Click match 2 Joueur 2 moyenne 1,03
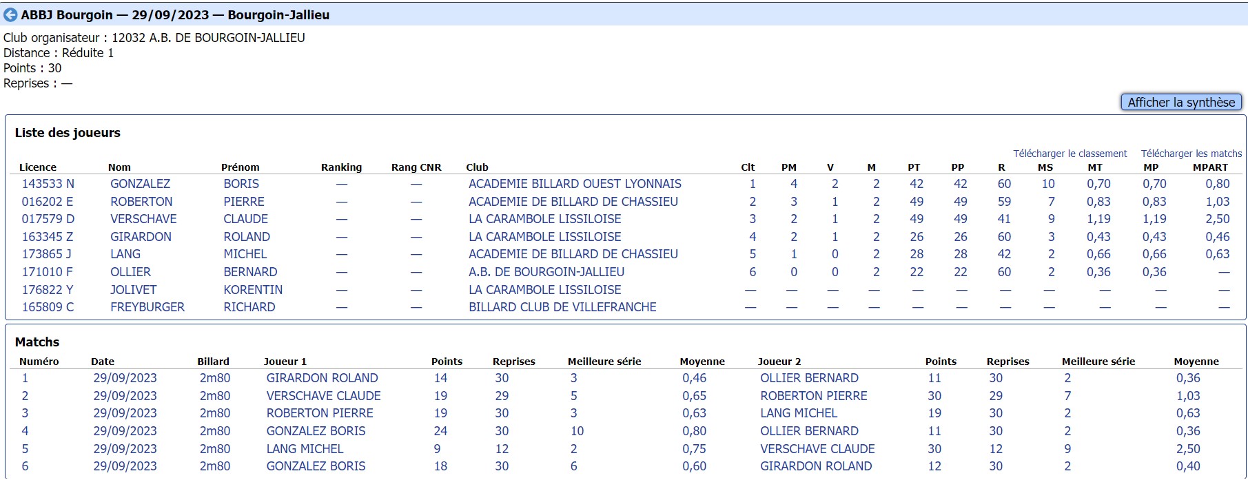 click(1188, 396)
